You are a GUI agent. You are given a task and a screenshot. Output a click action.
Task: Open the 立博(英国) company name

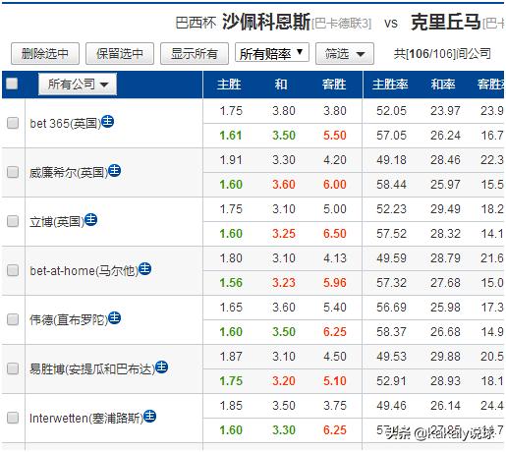click(57, 222)
